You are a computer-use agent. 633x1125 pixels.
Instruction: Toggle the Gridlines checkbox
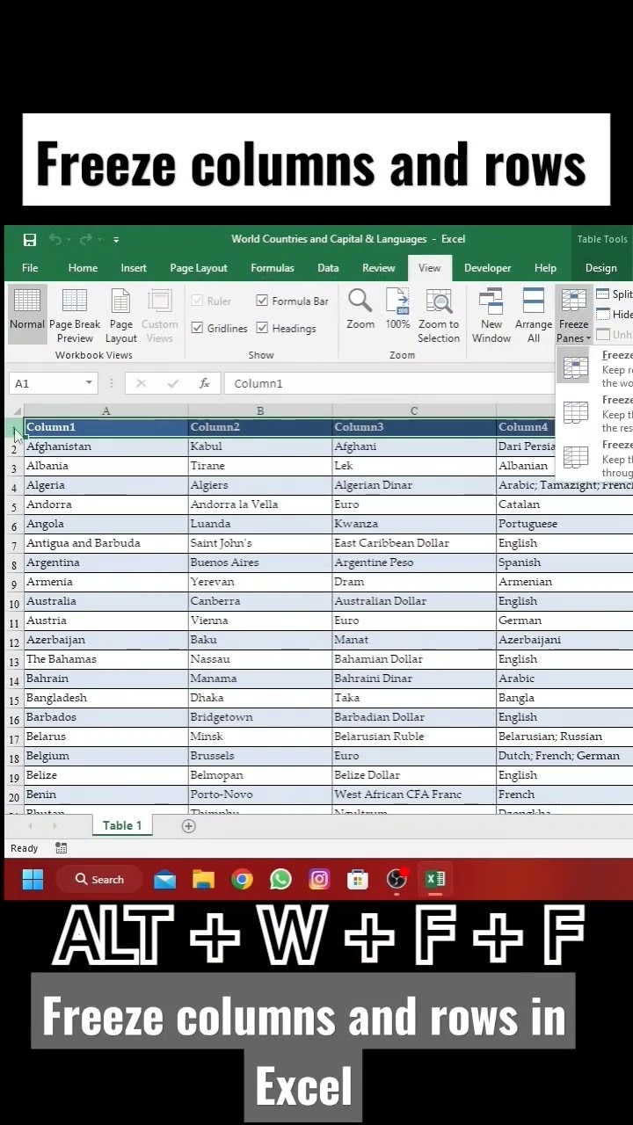(197, 328)
